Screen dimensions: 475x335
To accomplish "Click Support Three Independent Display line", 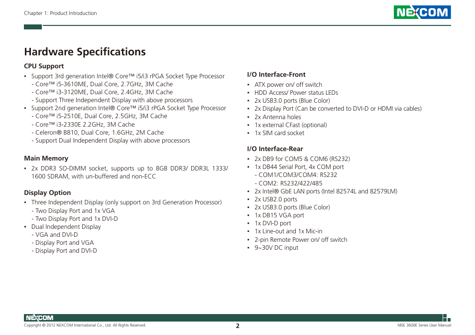I will [112, 100].
